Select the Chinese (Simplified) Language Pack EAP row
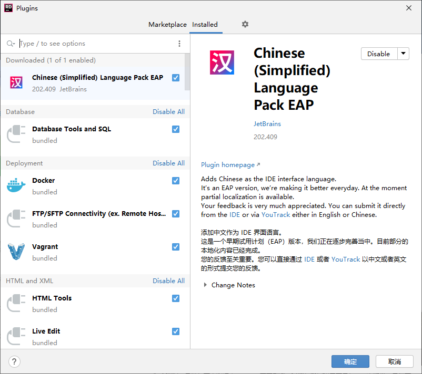The width and height of the screenshot is (422, 374). pos(93,83)
